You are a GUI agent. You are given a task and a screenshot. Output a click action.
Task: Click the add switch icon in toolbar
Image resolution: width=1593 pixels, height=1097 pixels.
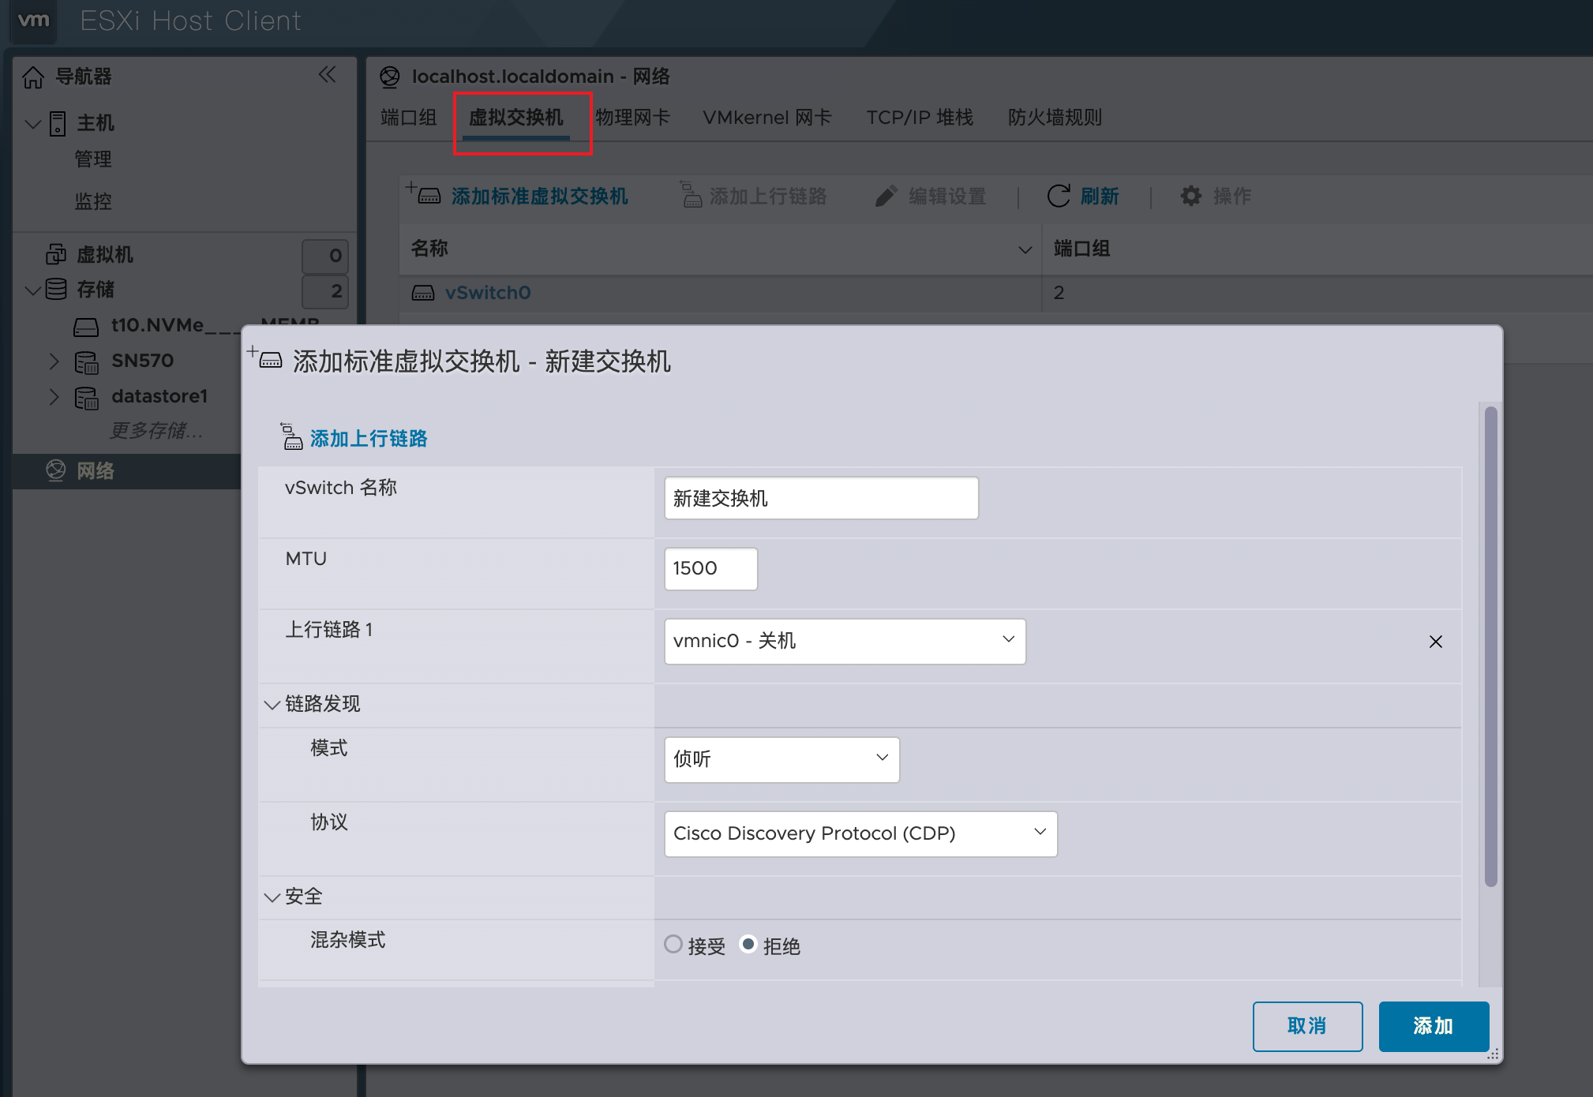(x=424, y=194)
